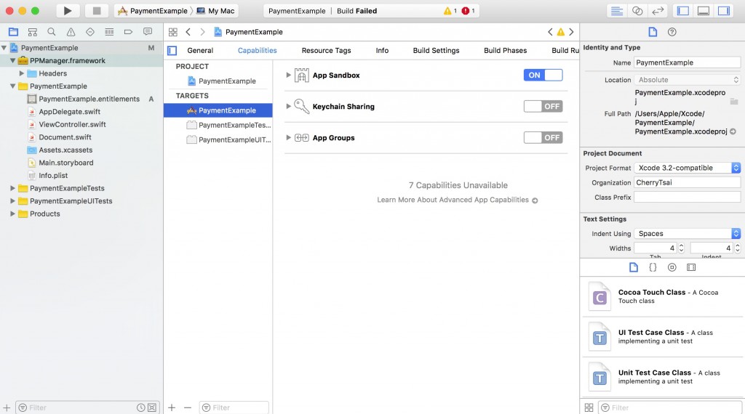
Task: Select AppDelegate.swift in the navigator
Action: [x=69, y=112]
